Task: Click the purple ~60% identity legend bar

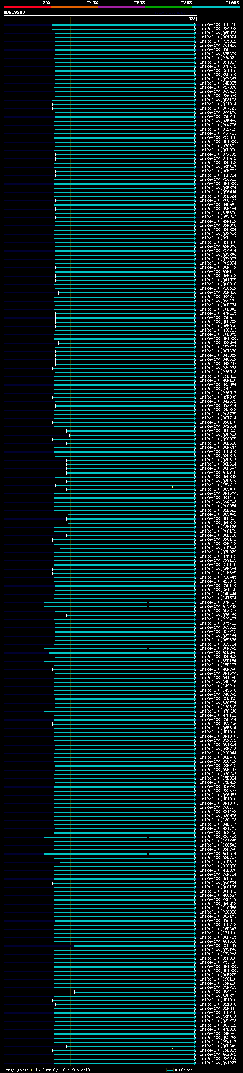Action: [x=122, y=7]
